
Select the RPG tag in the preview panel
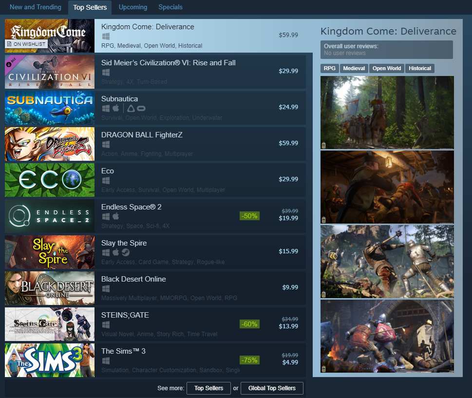(330, 68)
